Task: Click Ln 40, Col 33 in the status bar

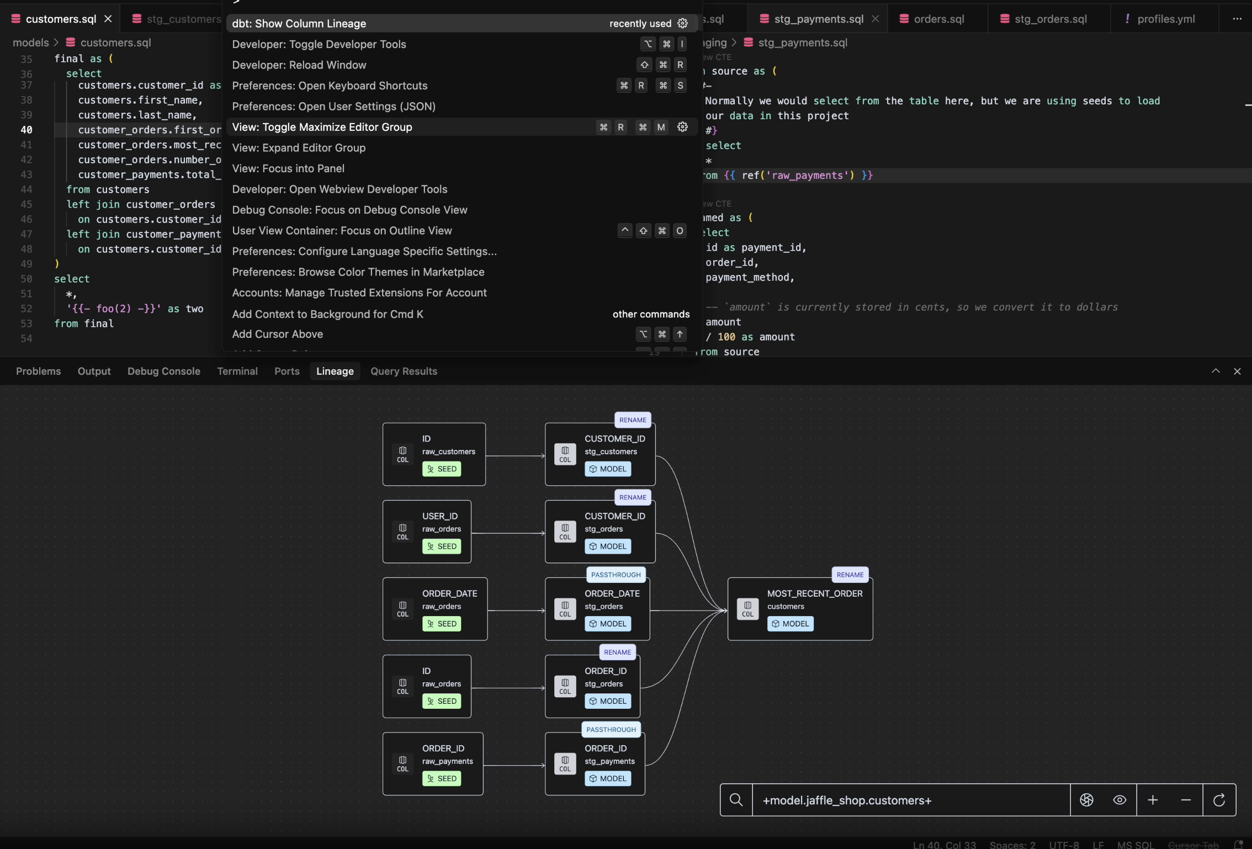Action: (944, 845)
